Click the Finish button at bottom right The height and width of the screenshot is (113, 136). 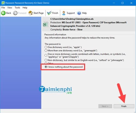(124, 106)
